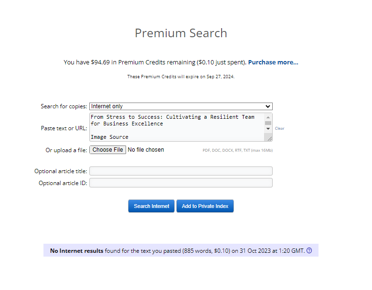Click the text box scroll-up arrow
This screenshot has width=372, height=290.
tap(268, 117)
